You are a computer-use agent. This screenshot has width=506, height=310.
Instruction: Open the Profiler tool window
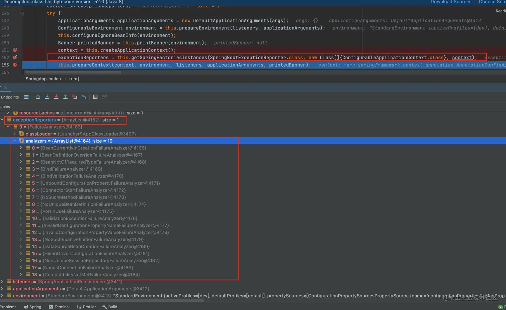[x=86, y=307]
